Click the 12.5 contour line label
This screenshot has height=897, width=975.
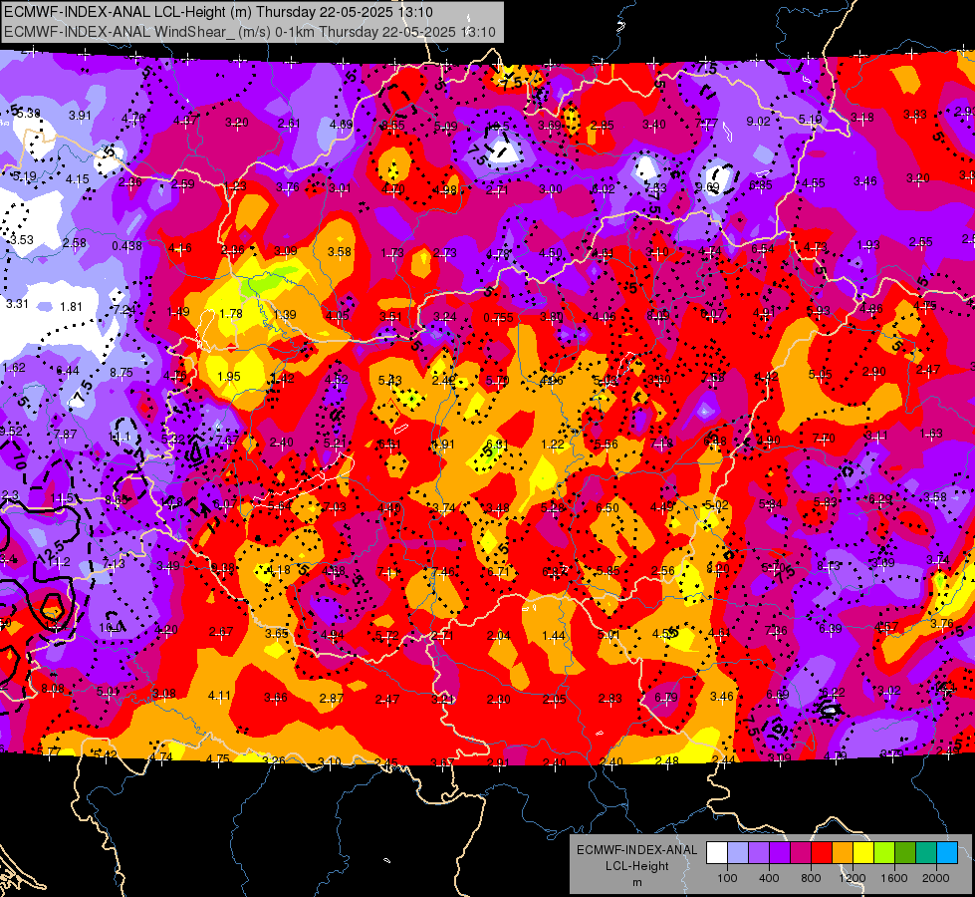(51, 552)
